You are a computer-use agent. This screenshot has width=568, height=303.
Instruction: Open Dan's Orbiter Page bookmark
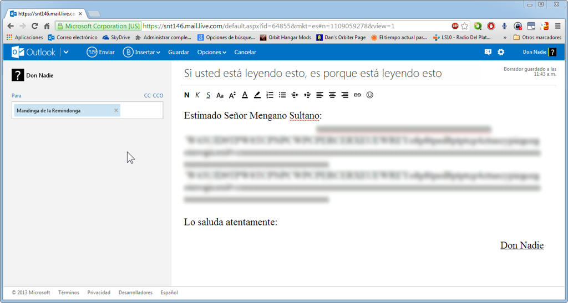[x=341, y=37]
